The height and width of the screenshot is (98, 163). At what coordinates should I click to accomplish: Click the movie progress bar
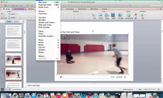pos(87,77)
